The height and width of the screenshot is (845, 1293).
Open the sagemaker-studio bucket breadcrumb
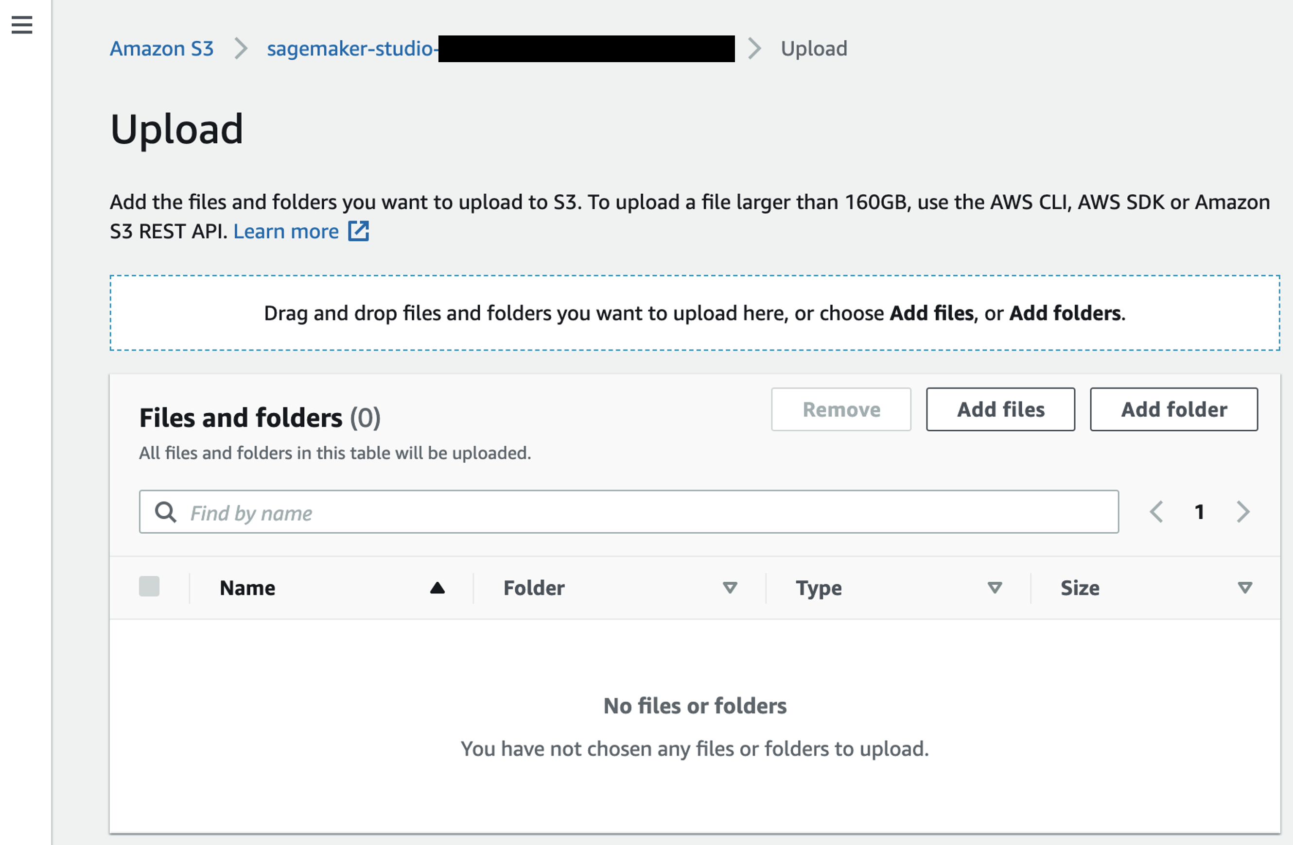click(500, 49)
